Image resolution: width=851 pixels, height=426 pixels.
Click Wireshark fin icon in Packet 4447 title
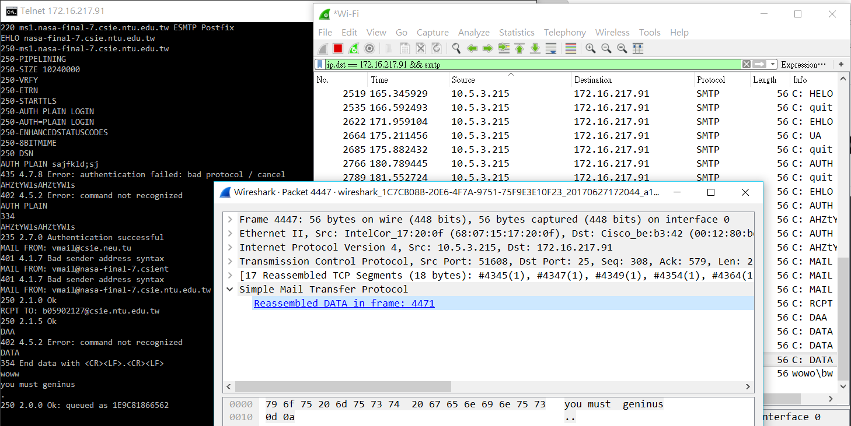click(225, 192)
